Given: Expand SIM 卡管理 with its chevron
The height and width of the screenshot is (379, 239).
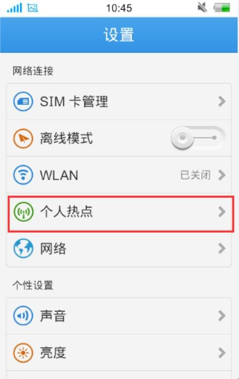Looking at the screenshot, I should (221, 102).
